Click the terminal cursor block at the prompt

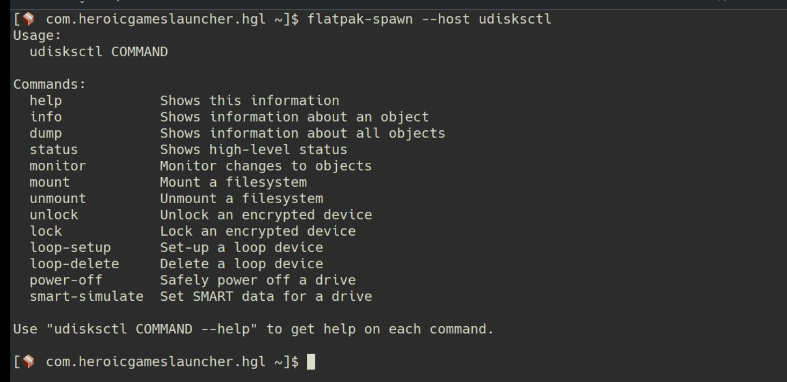[x=311, y=362]
